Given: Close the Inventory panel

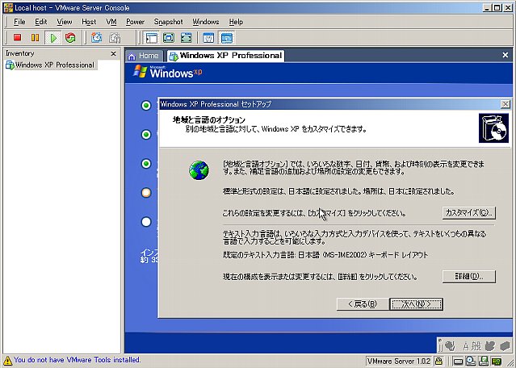Looking at the screenshot, I should coord(114,53).
